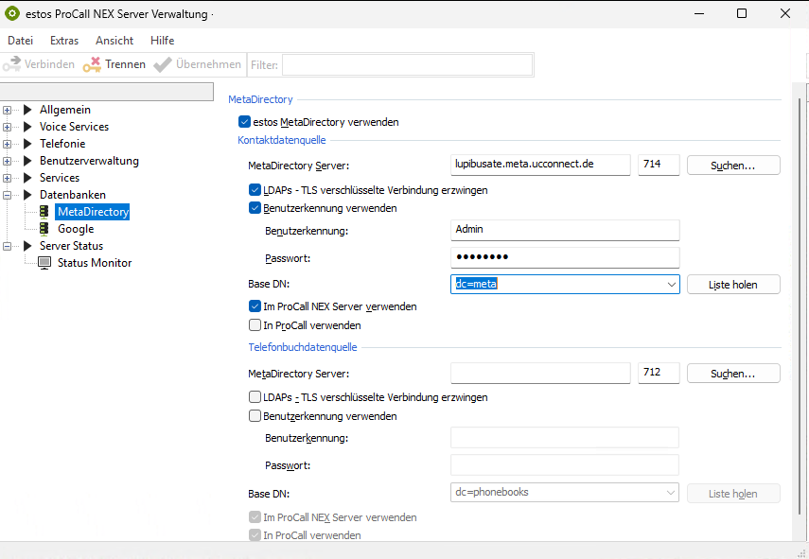Select the MetaDirectory database icon in tree

click(x=44, y=212)
